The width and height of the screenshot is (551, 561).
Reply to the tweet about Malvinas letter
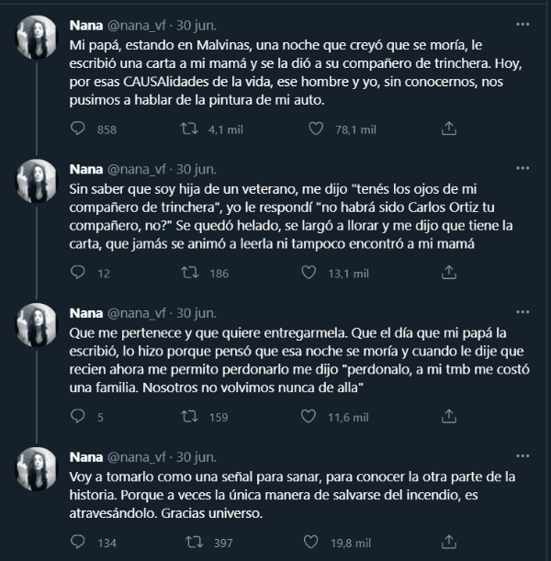tap(79, 129)
